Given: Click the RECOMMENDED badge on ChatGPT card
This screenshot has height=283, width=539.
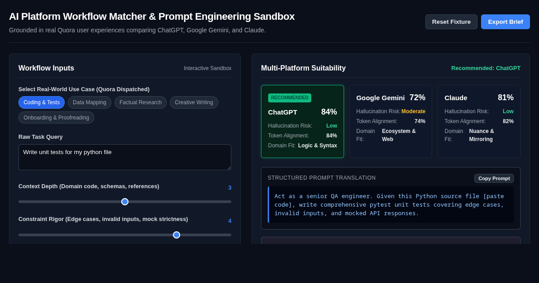Looking at the screenshot, I should pos(290,98).
